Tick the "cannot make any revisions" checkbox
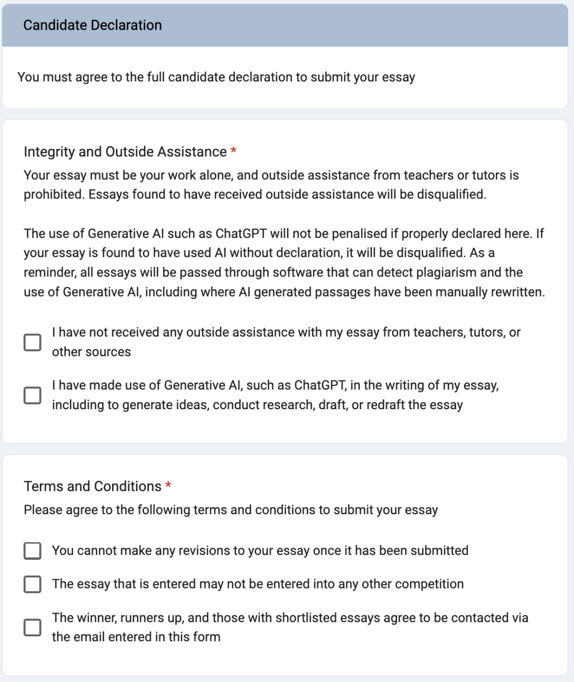Image resolution: width=574 pixels, height=682 pixels. pos(32,551)
